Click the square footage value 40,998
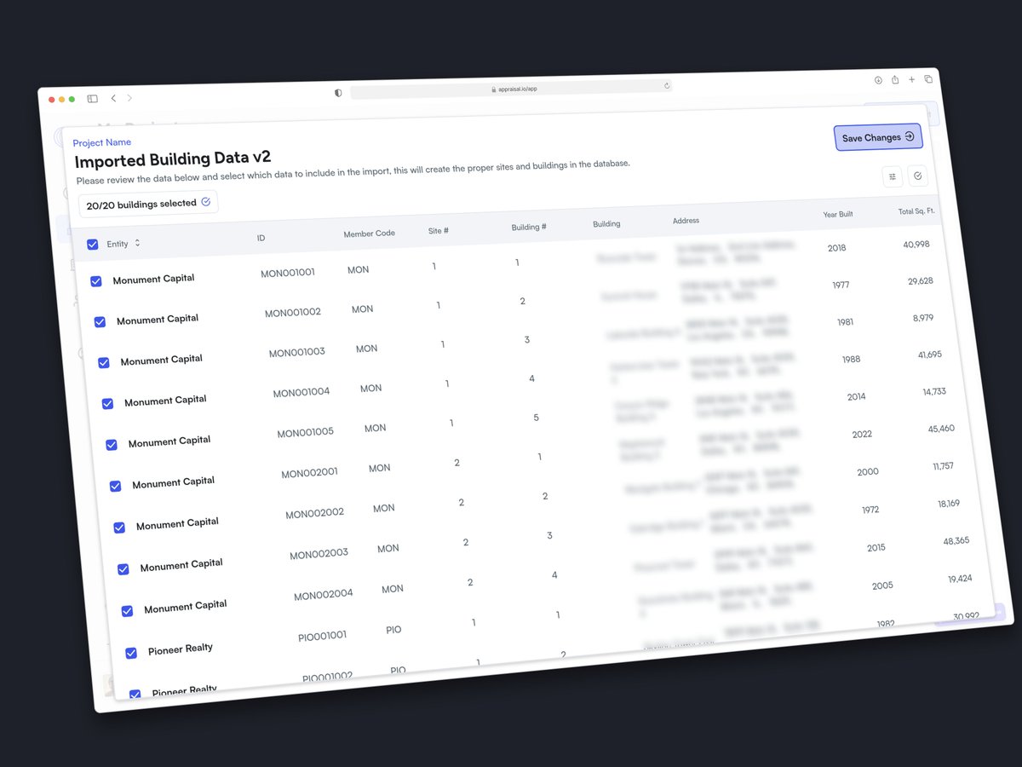This screenshot has height=767, width=1022. tap(916, 245)
